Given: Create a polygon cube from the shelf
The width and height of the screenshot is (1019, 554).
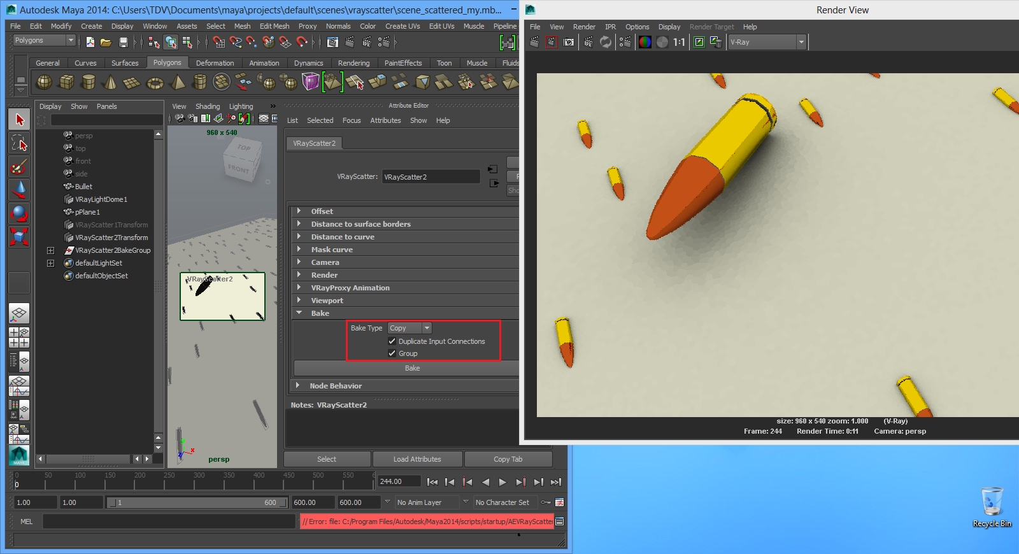Looking at the screenshot, I should tap(67, 82).
